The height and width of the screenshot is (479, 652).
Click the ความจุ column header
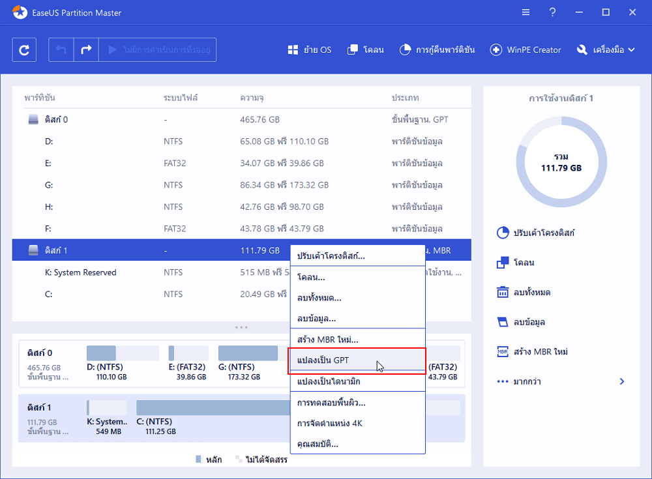click(252, 98)
